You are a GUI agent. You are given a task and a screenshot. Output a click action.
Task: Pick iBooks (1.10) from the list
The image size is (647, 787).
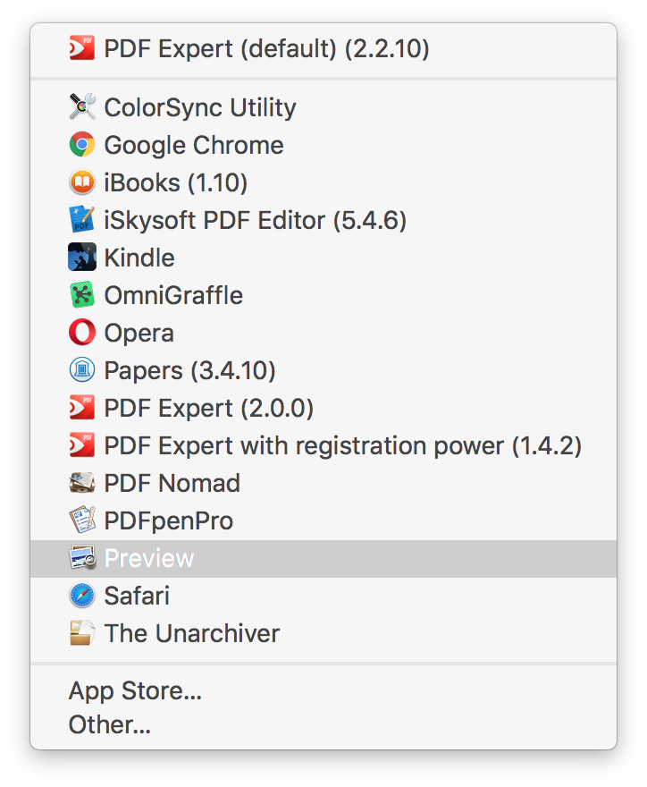[x=323, y=182]
